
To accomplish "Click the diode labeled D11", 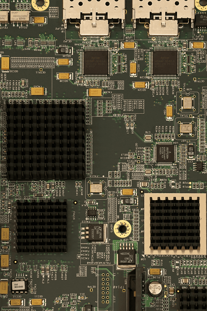I will point(82,298).
